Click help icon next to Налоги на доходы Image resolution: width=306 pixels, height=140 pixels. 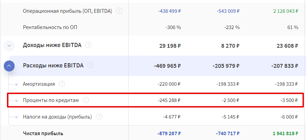coord(99,117)
